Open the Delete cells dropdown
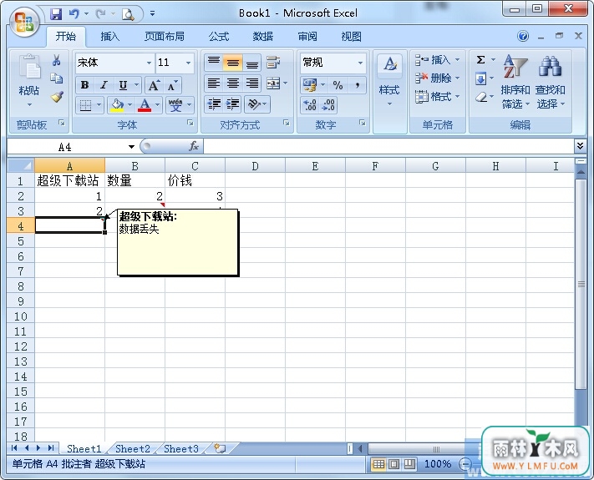The width and height of the screenshot is (594, 480). (x=457, y=78)
